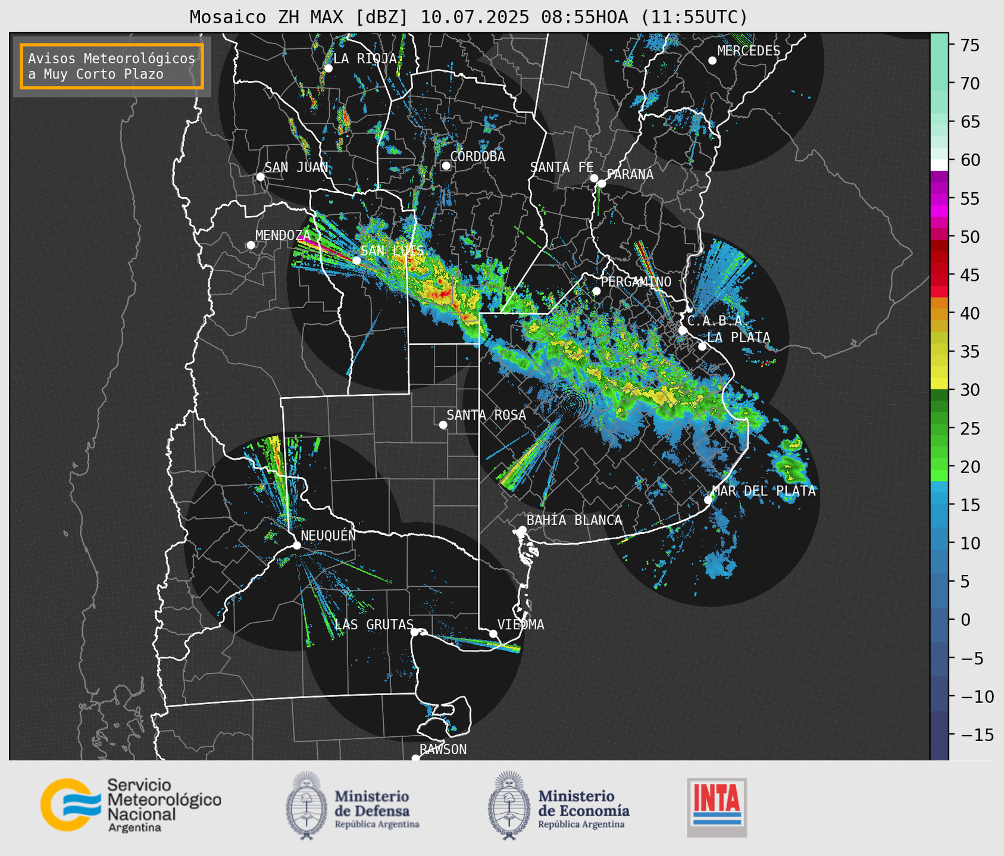Click the C.A.B.A. city marker dot

point(683,330)
